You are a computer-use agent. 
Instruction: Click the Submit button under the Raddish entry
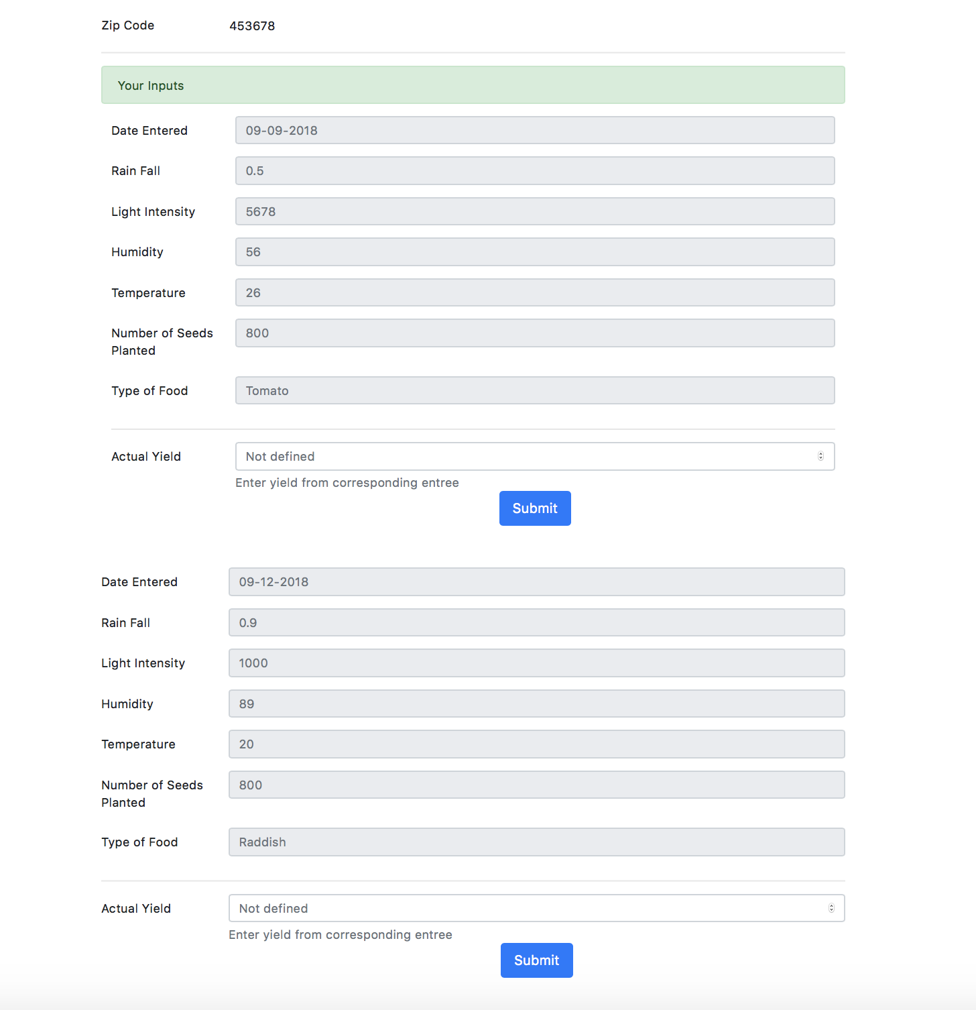tap(536, 960)
